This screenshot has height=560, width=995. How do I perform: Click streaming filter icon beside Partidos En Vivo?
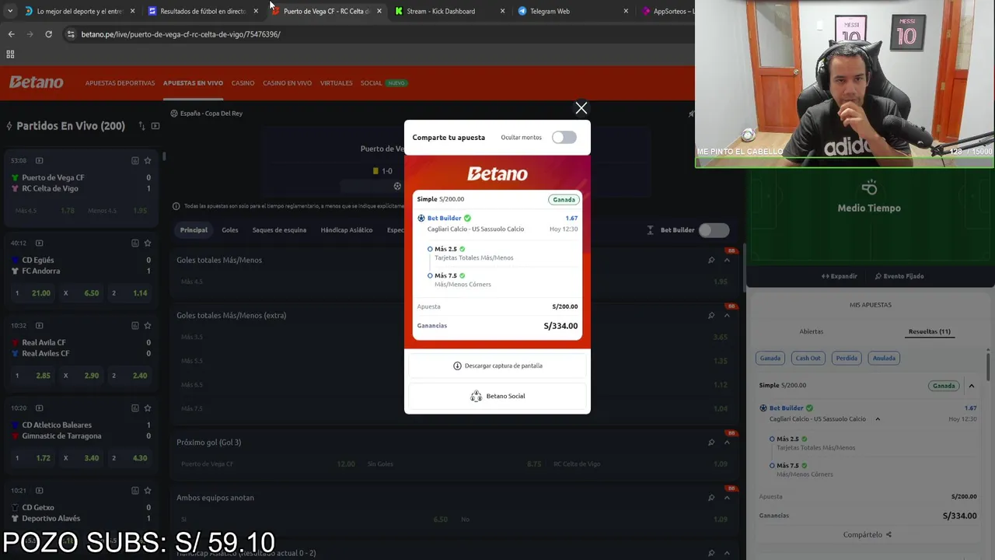155,126
